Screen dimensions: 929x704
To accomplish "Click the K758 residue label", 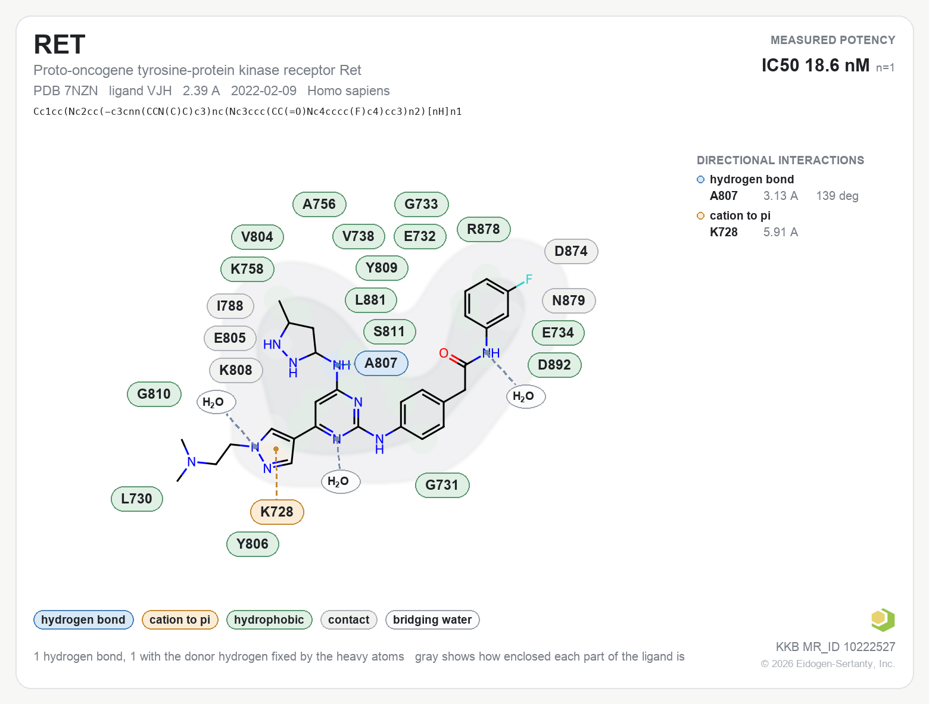I will pyautogui.click(x=247, y=269).
